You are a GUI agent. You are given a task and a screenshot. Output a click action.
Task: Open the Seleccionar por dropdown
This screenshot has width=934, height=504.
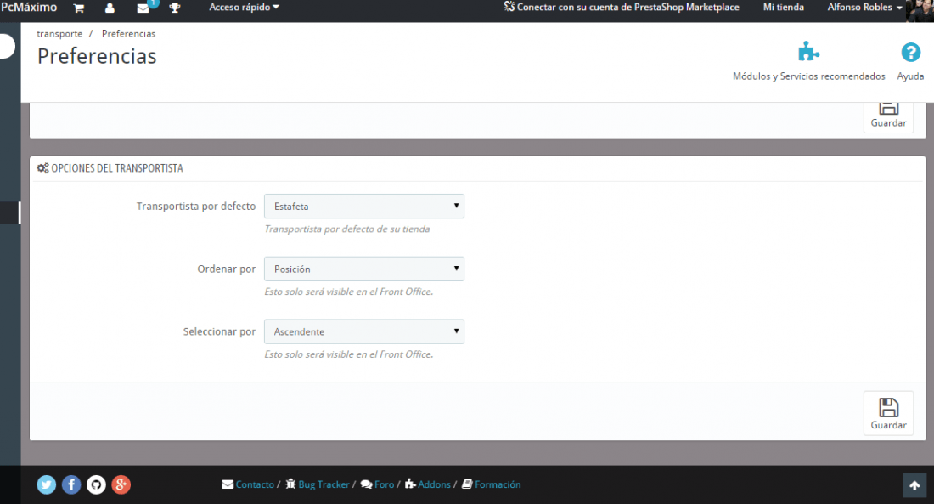click(x=364, y=331)
